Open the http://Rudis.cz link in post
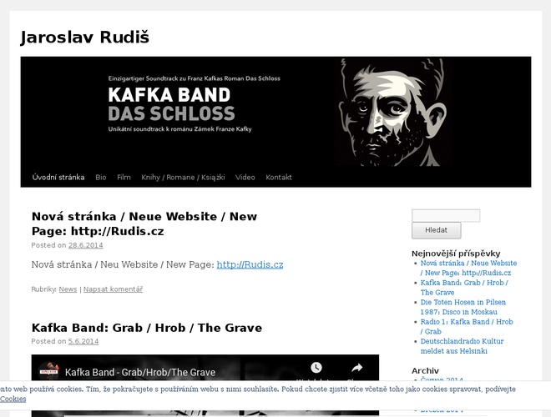Screen dimensions: 551x417 tap(250, 264)
